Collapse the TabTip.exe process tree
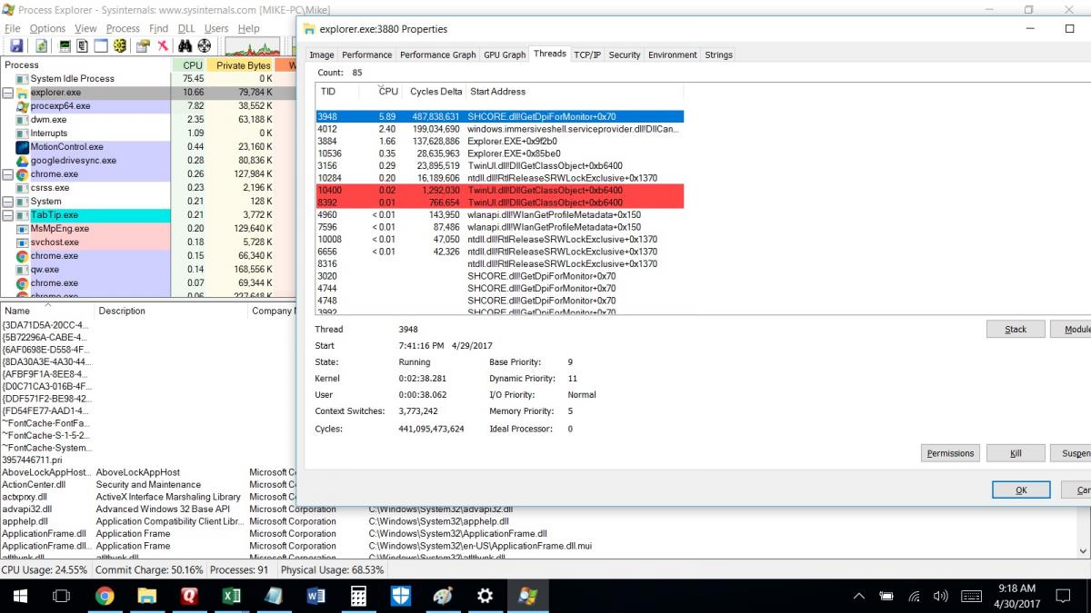 [x=8, y=215]
